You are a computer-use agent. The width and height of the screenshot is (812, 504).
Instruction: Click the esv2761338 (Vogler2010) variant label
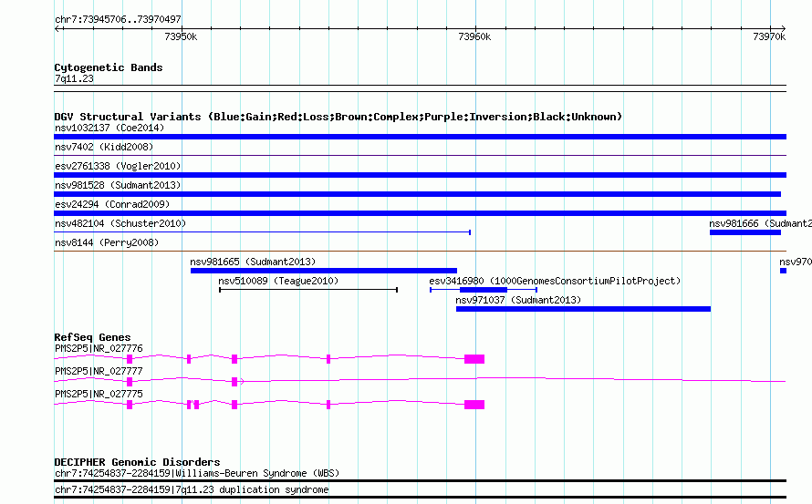118,166
